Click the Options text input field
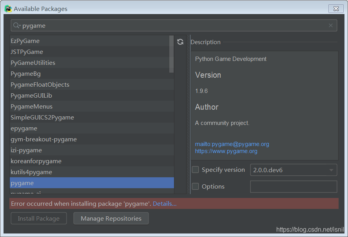Screen dimensions: 348x237 coord(294,187)
